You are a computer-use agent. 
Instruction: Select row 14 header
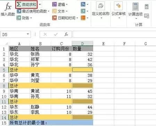[x=4, y=117]
